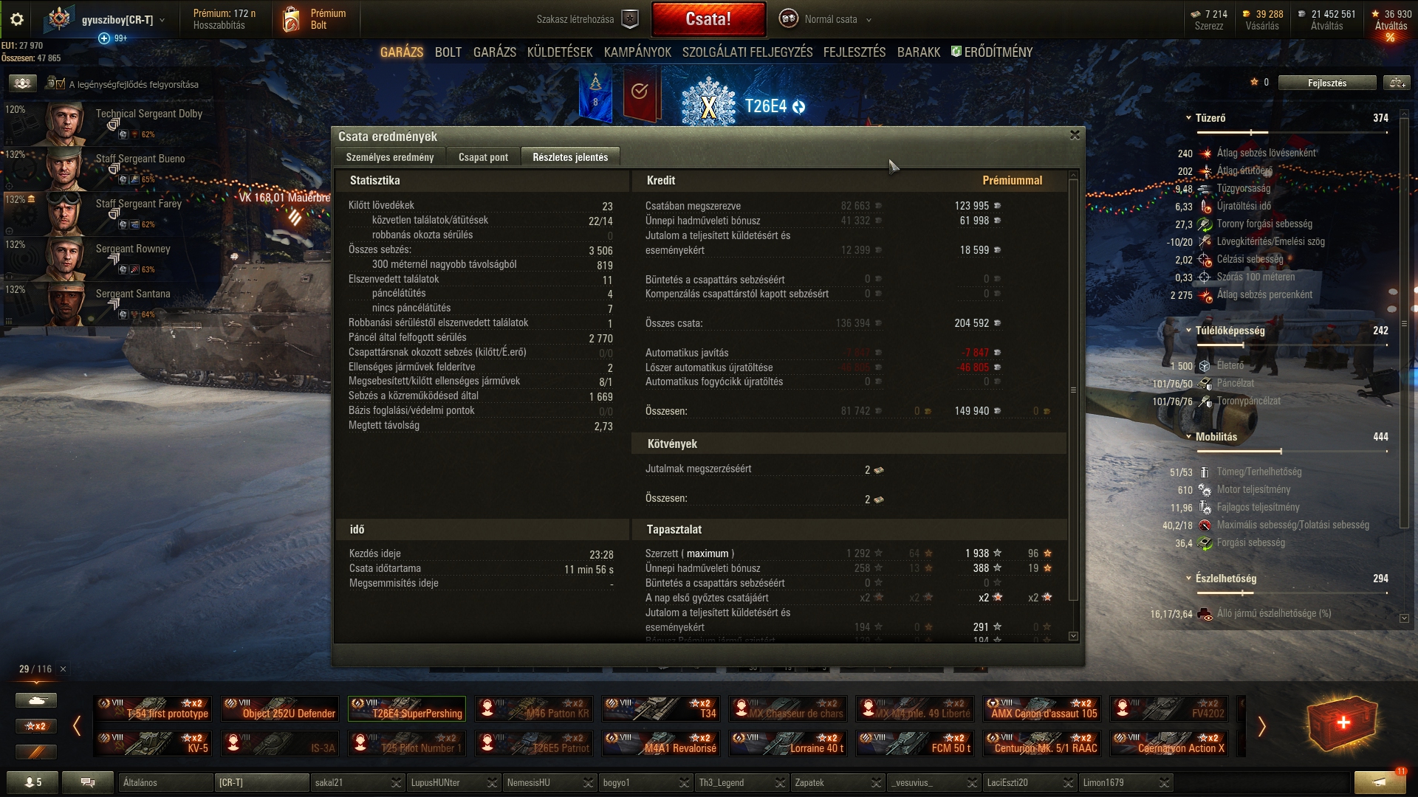1418x797 pixels.
Task: Toggle the x2 bonus tank filter
Action: (x=36, y=726)
